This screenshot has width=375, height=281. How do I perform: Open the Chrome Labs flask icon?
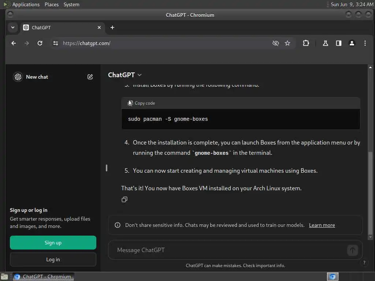click(325, 43)
